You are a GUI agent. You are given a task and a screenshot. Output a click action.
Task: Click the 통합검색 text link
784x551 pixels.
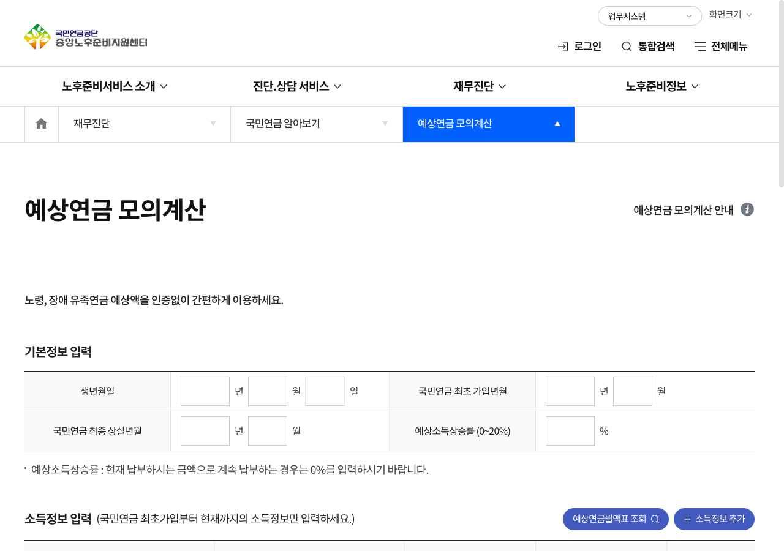pos(656,47)
